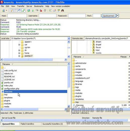Select index.php in local file list
The height and width of the screenshot is (131, 130).
click(8, 86)
